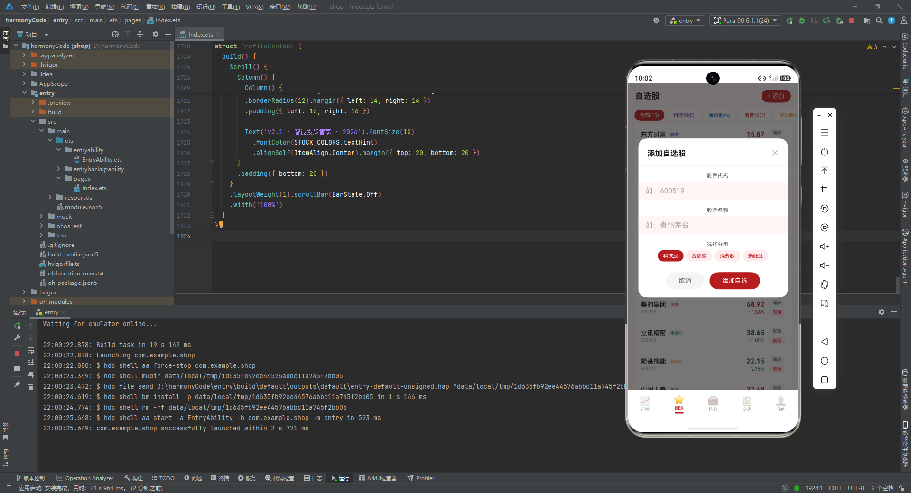Image resolution: width=911 pixels, height=493 pixels.
Task: Click the locate target icon in project panel
Action: [x=115, y=34]
